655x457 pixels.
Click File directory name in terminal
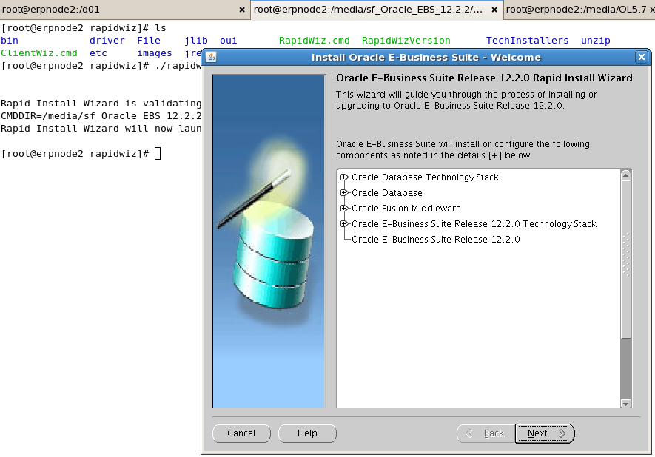149,41
